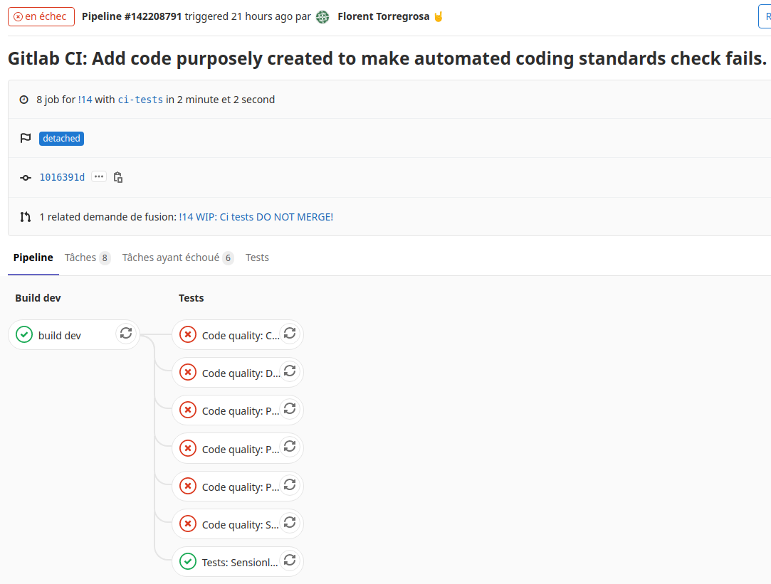The width and height of the screenshot is (771, 584).
Task: Open commit 1016391d link
Action: pyautogui.click(x=62, y=177)
